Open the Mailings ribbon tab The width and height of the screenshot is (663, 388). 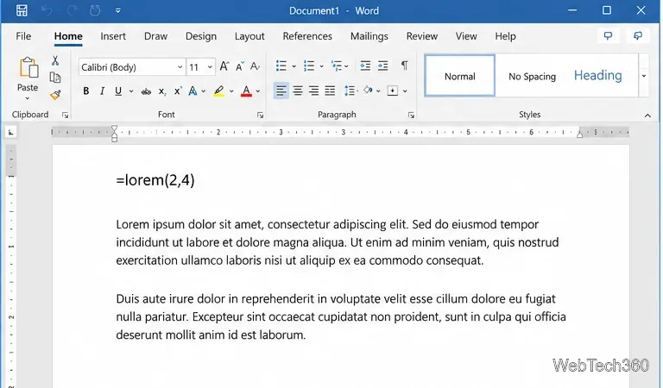pos(369,36)
